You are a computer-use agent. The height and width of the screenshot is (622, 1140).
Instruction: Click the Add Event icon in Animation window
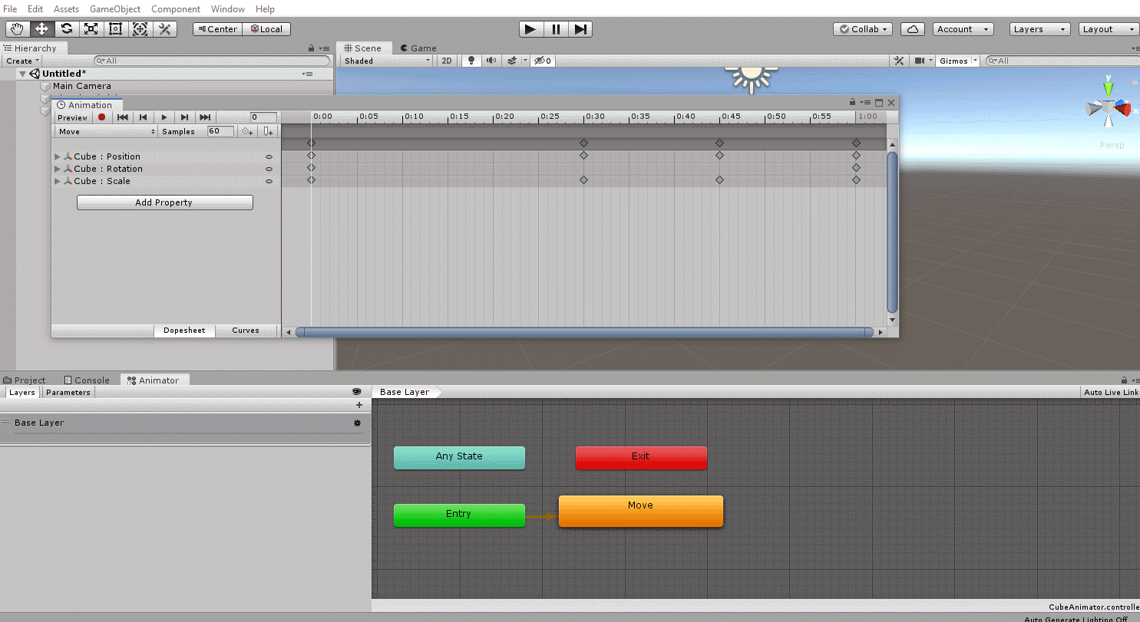pyautogui.click(x=268, y=131)
